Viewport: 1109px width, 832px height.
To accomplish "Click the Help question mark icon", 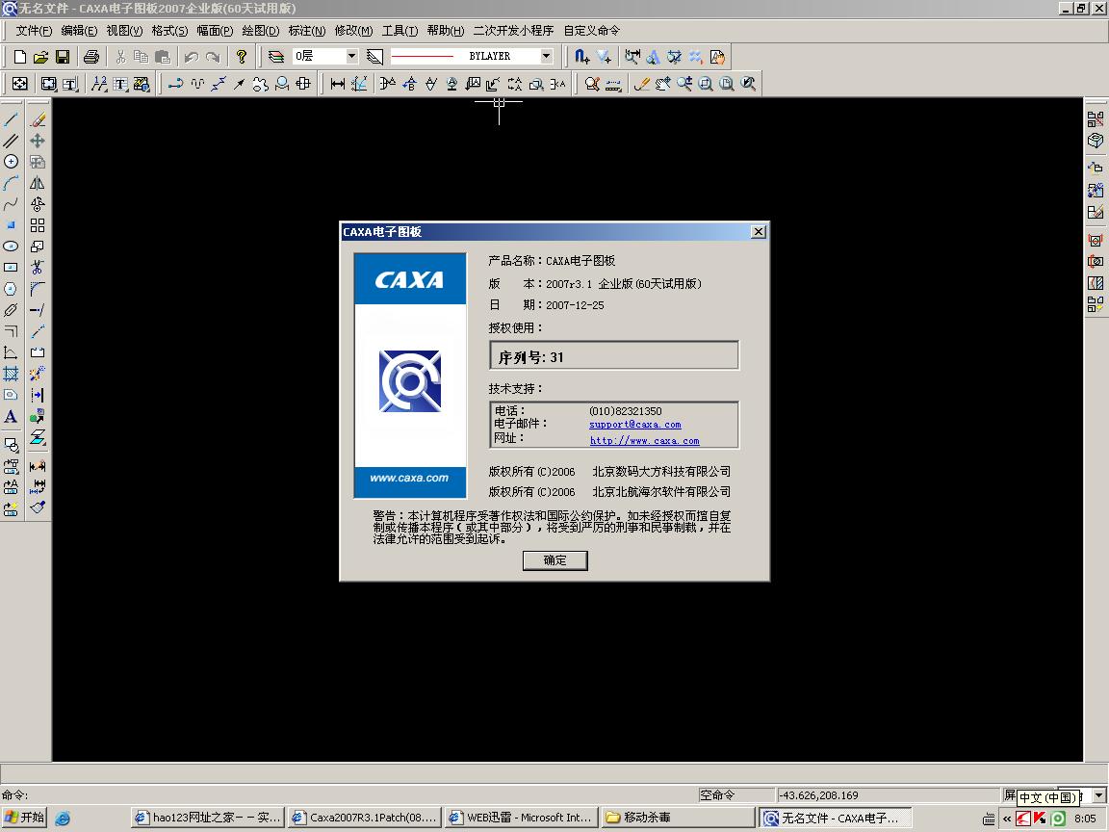I will pos(242,57).
